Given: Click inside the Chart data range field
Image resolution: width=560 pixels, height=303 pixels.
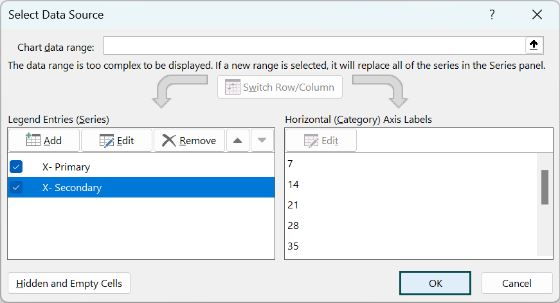Looking at the screenshot, I should (314, 46).
